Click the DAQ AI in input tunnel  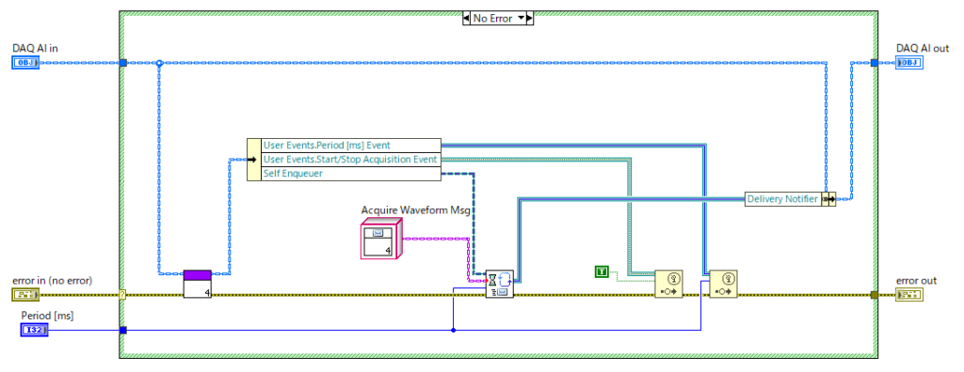click(x=123, y=63)
